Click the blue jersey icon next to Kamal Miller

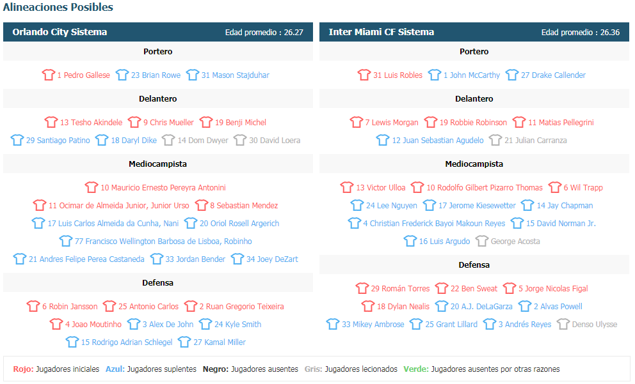184,342
